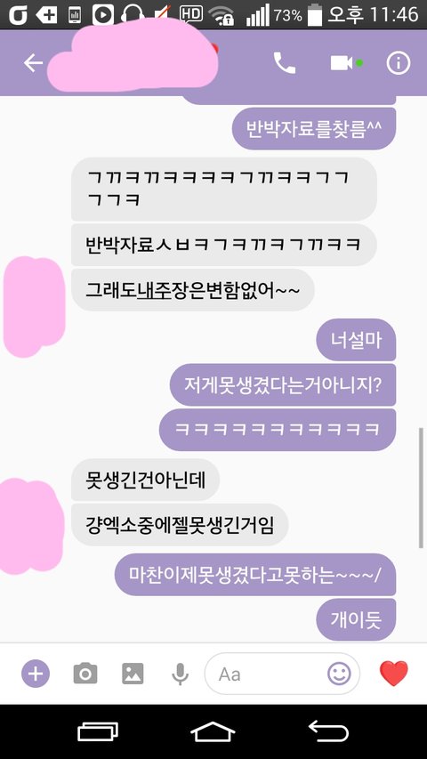Open the camera from the message bar
The height and width of the screenshot is (759, 427).
coord(85,674)
